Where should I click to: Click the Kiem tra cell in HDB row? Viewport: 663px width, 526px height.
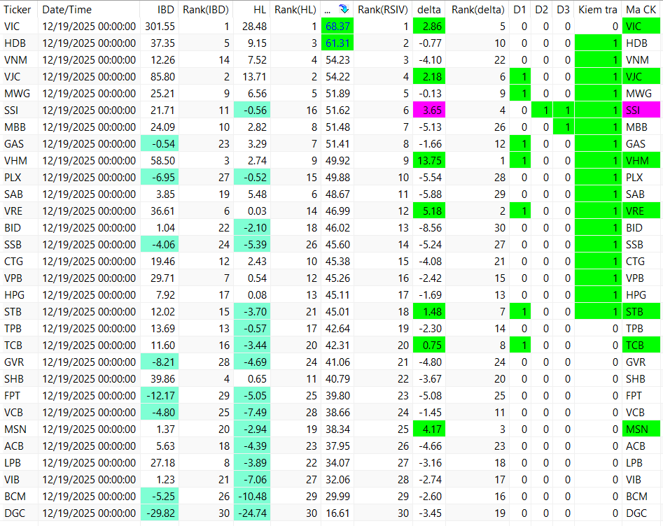[598, 43]
